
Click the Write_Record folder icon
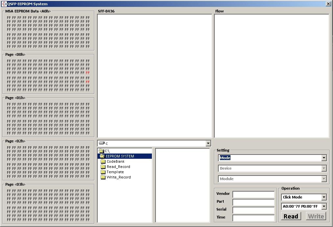[x=102, y=177]
